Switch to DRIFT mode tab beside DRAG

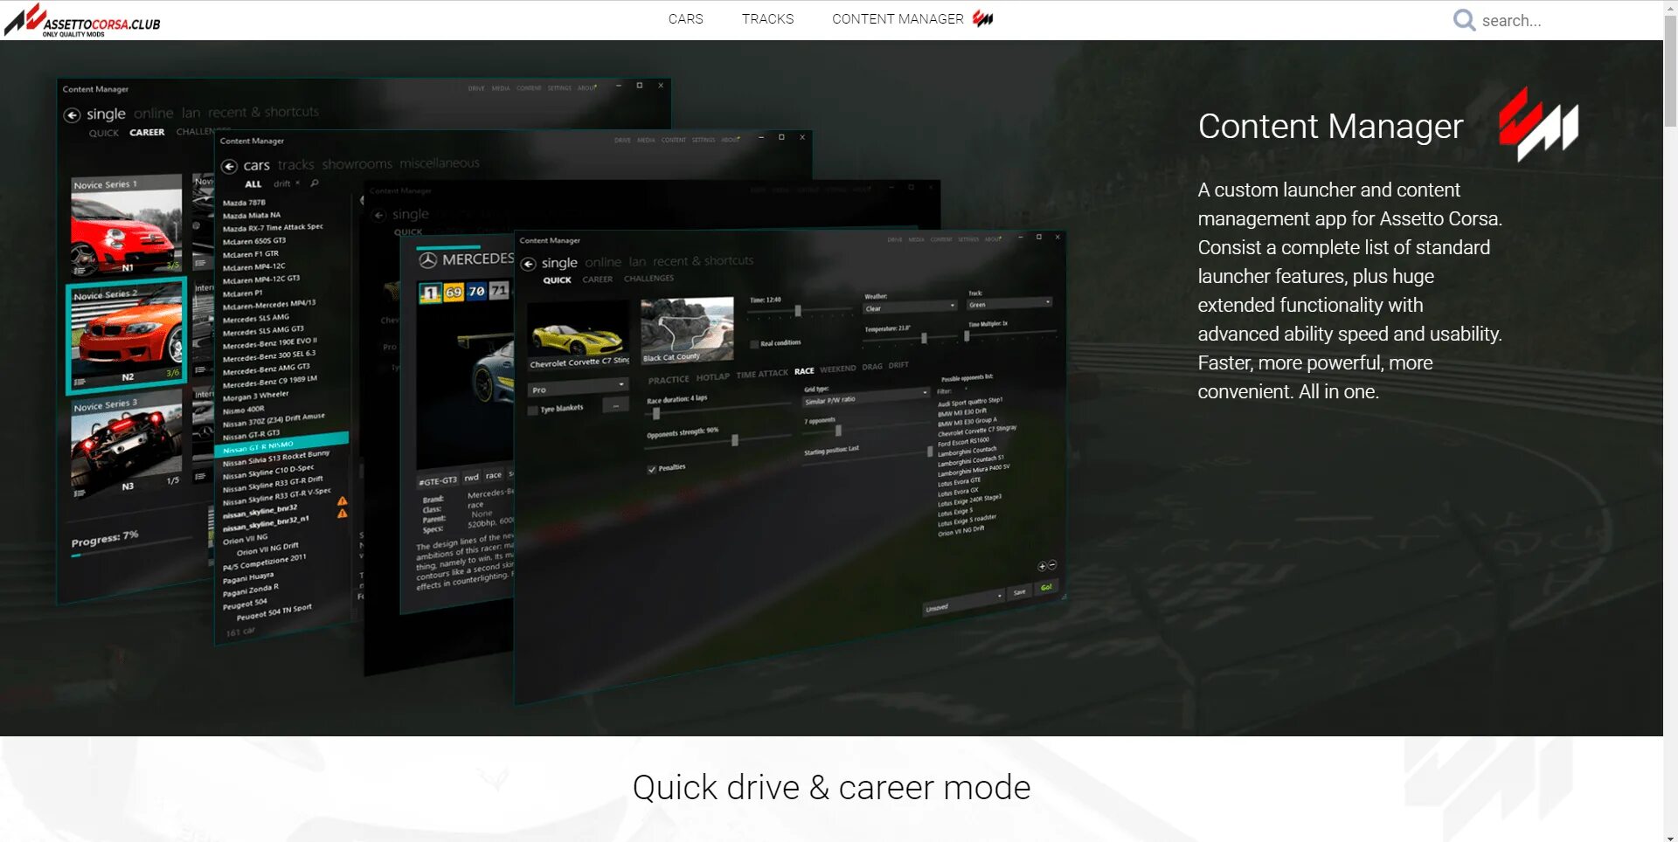coord(899,365)
